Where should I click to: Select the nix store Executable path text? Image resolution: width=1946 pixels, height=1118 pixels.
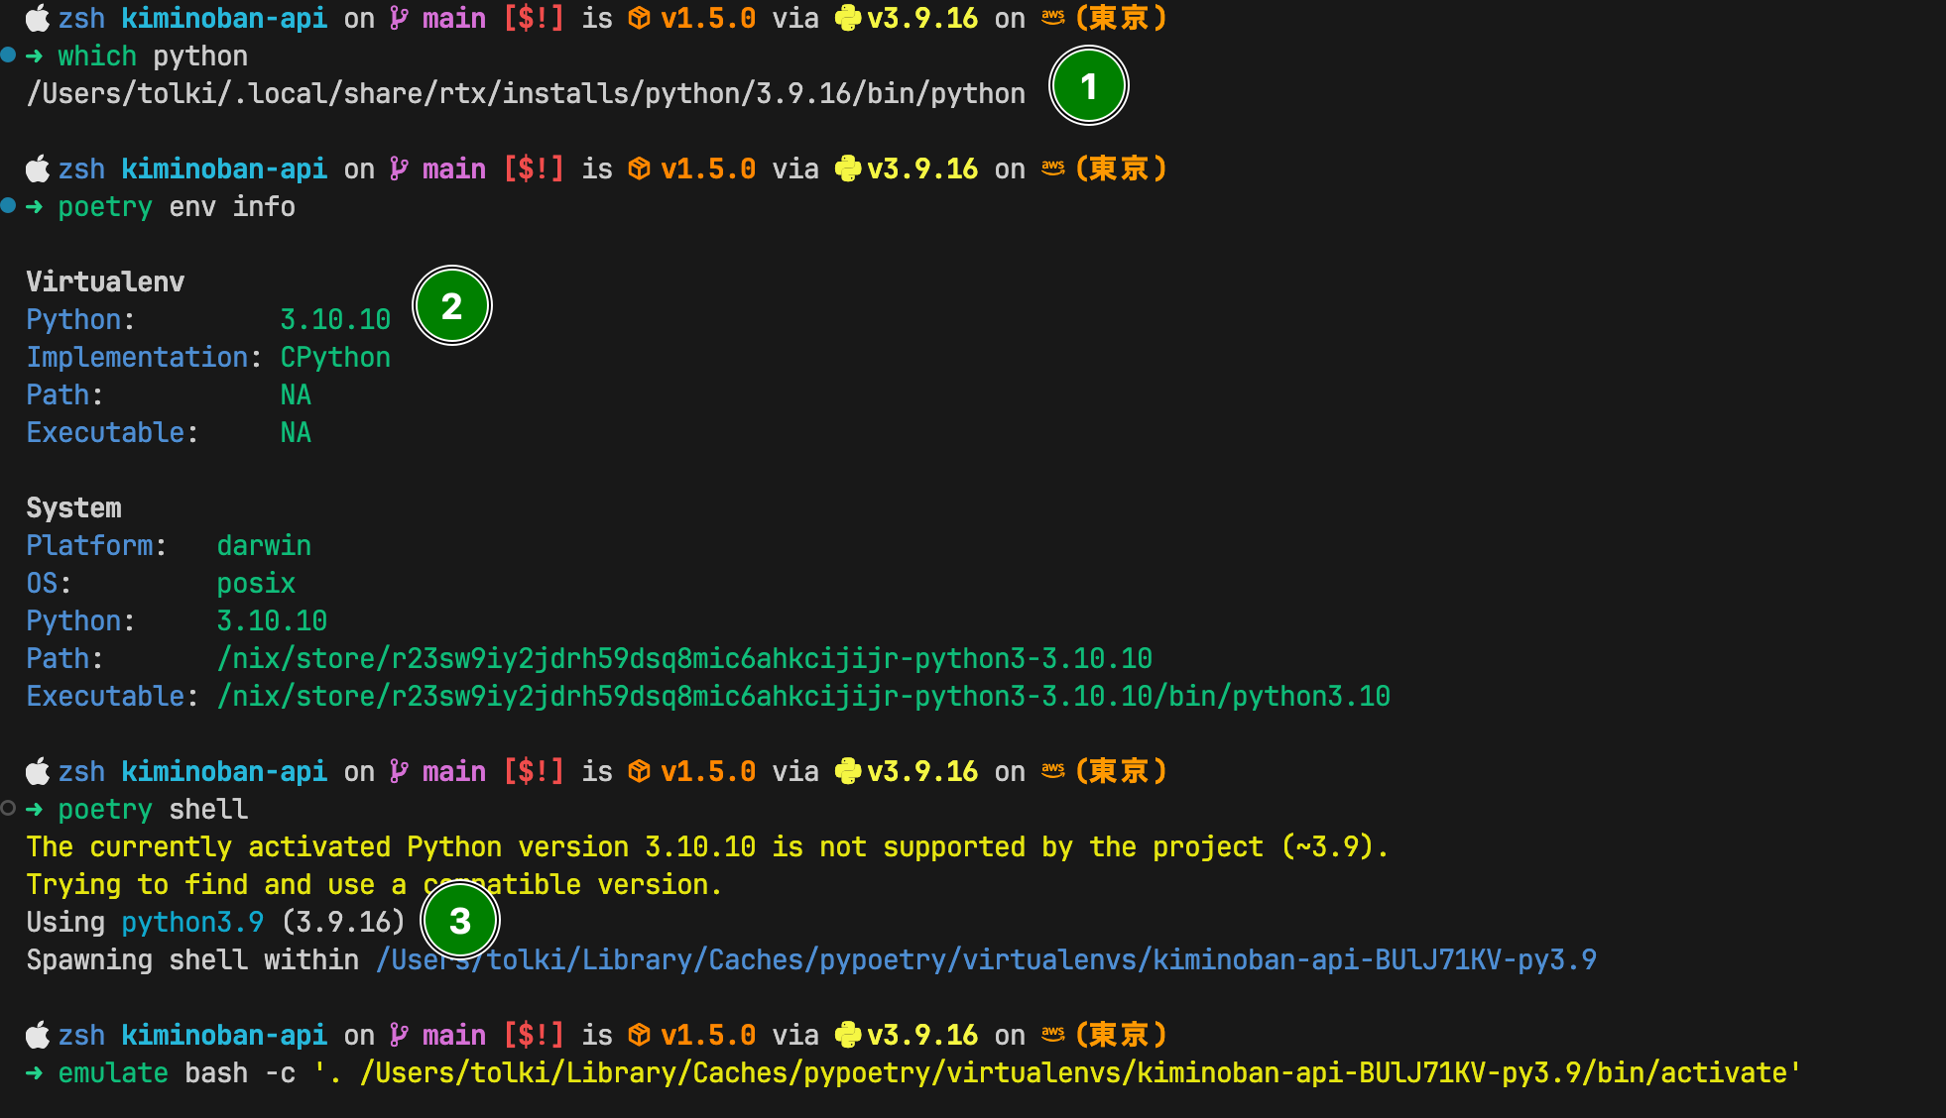click(803, 696)
